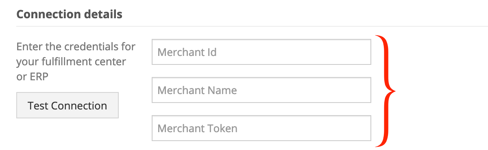Select the Merchant Name text field
This screenshot has width=488, height=150.
click(261, 90)
